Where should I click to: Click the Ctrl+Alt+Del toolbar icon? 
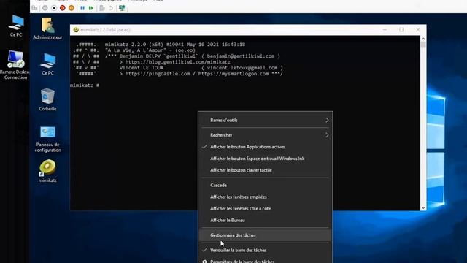tap(35, 8)
